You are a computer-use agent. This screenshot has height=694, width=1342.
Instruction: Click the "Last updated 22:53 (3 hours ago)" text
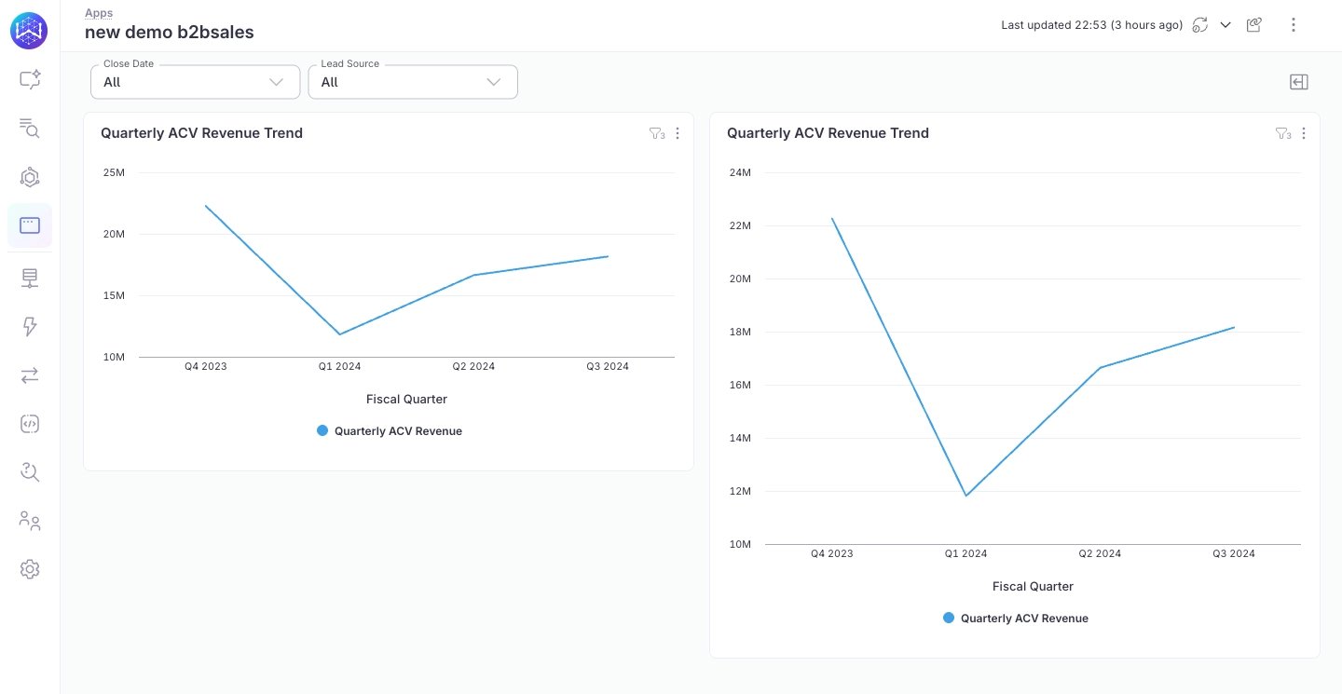(x=1092, y=25)
